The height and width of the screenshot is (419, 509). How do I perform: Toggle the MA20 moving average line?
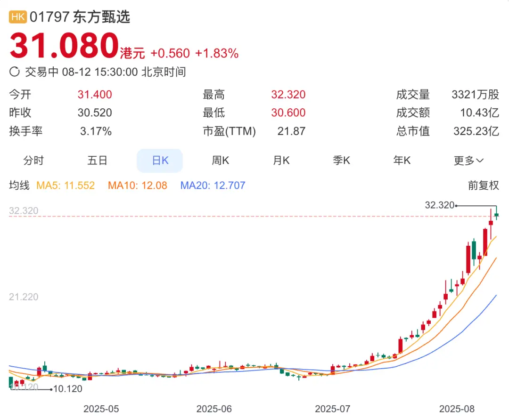213,185
